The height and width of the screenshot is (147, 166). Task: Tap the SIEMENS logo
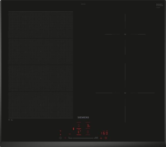click(83, 118)
